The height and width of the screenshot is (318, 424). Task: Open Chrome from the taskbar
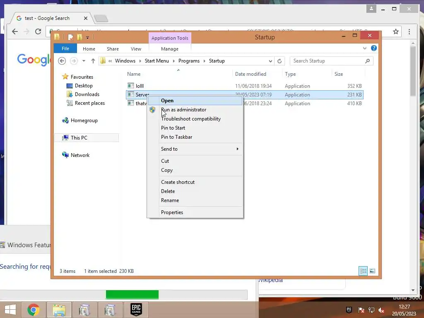[34, 310]
